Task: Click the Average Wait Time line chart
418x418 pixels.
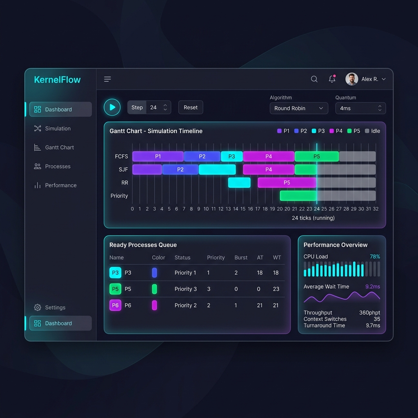Action: 342,297
